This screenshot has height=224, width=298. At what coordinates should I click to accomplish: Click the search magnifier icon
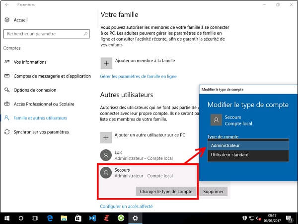click(85, 34)
